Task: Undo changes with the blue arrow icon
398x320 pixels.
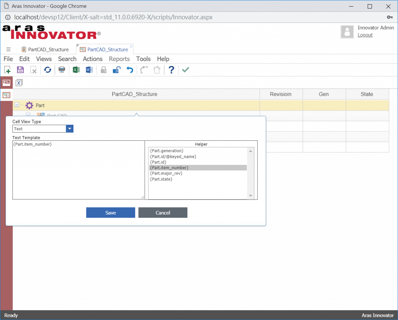Action: [x=130, y=70]
